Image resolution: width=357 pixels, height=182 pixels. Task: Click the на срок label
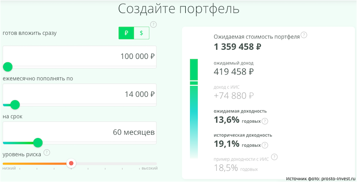point(13,117)
